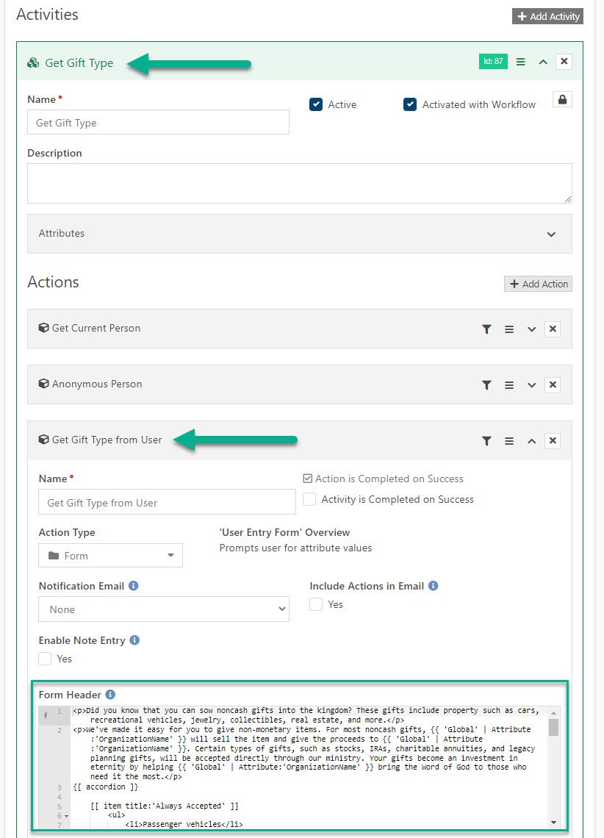Toggle Action is Completed on Success checkbox
The width and height of the screenshot is (604, 838).
tap(308, 479)
